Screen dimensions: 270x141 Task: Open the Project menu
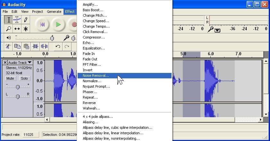(38, 12)
